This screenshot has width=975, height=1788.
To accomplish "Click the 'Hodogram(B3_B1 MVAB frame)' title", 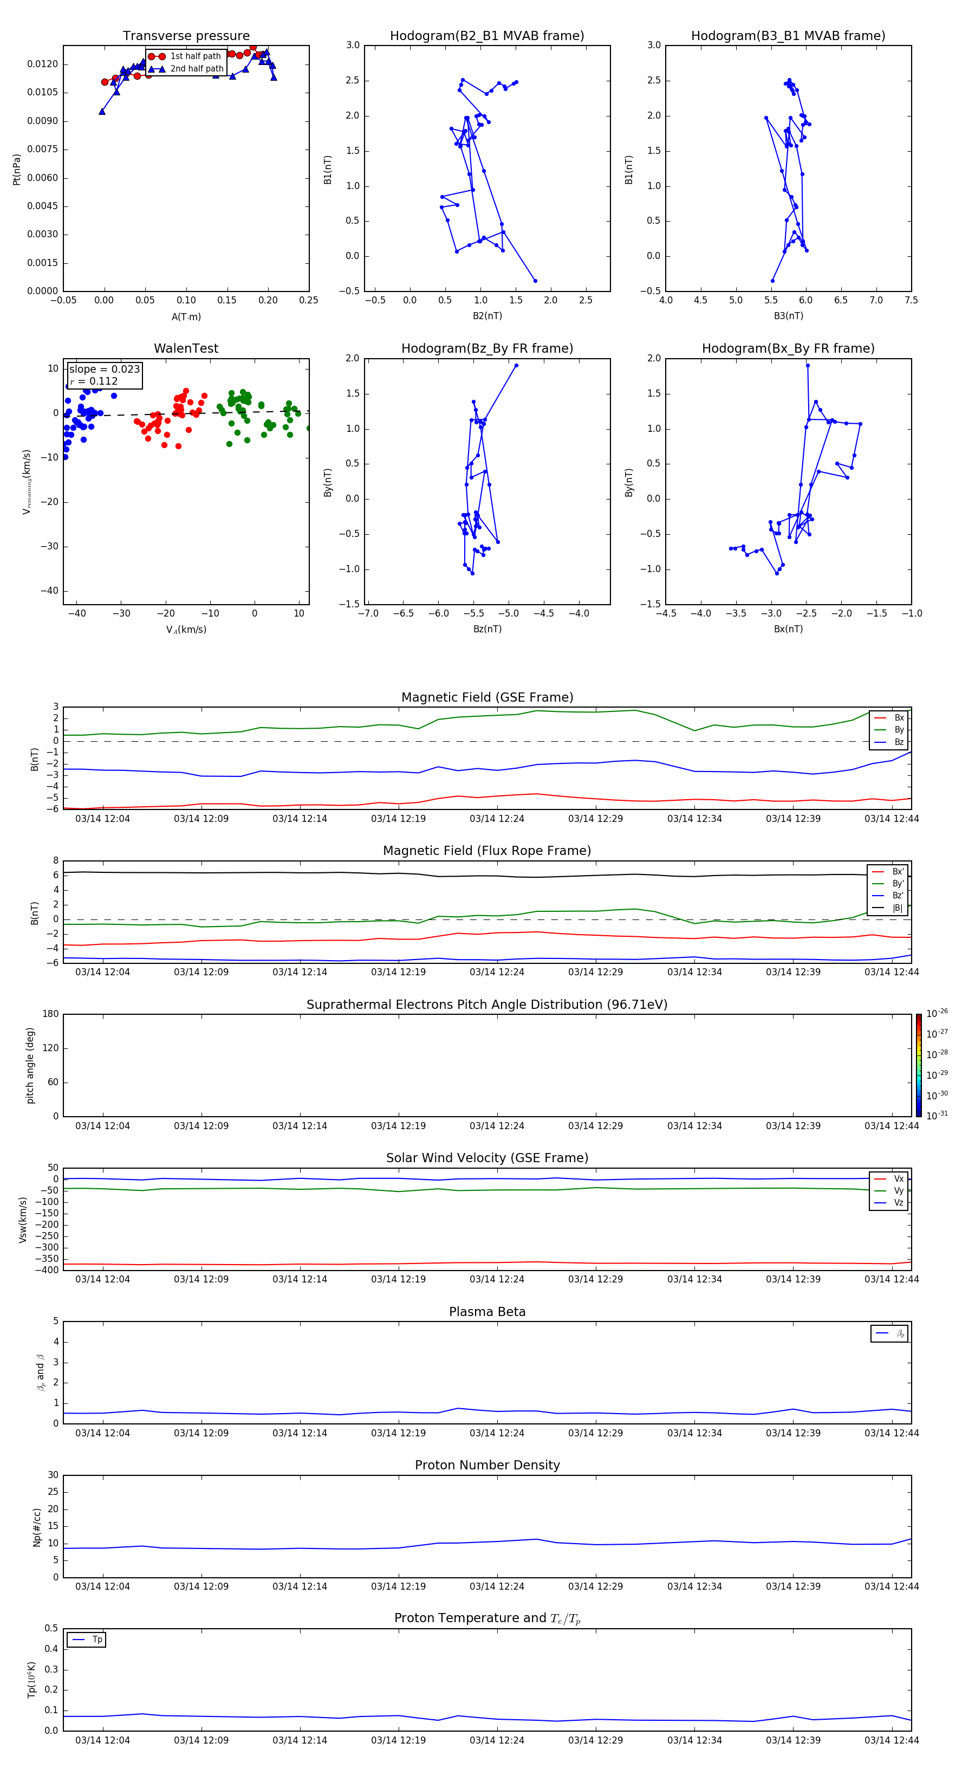I will [788, 36].
